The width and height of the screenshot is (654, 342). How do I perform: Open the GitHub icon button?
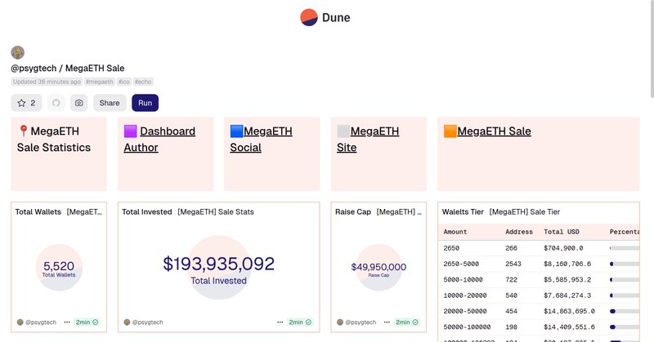pos(56,103)
